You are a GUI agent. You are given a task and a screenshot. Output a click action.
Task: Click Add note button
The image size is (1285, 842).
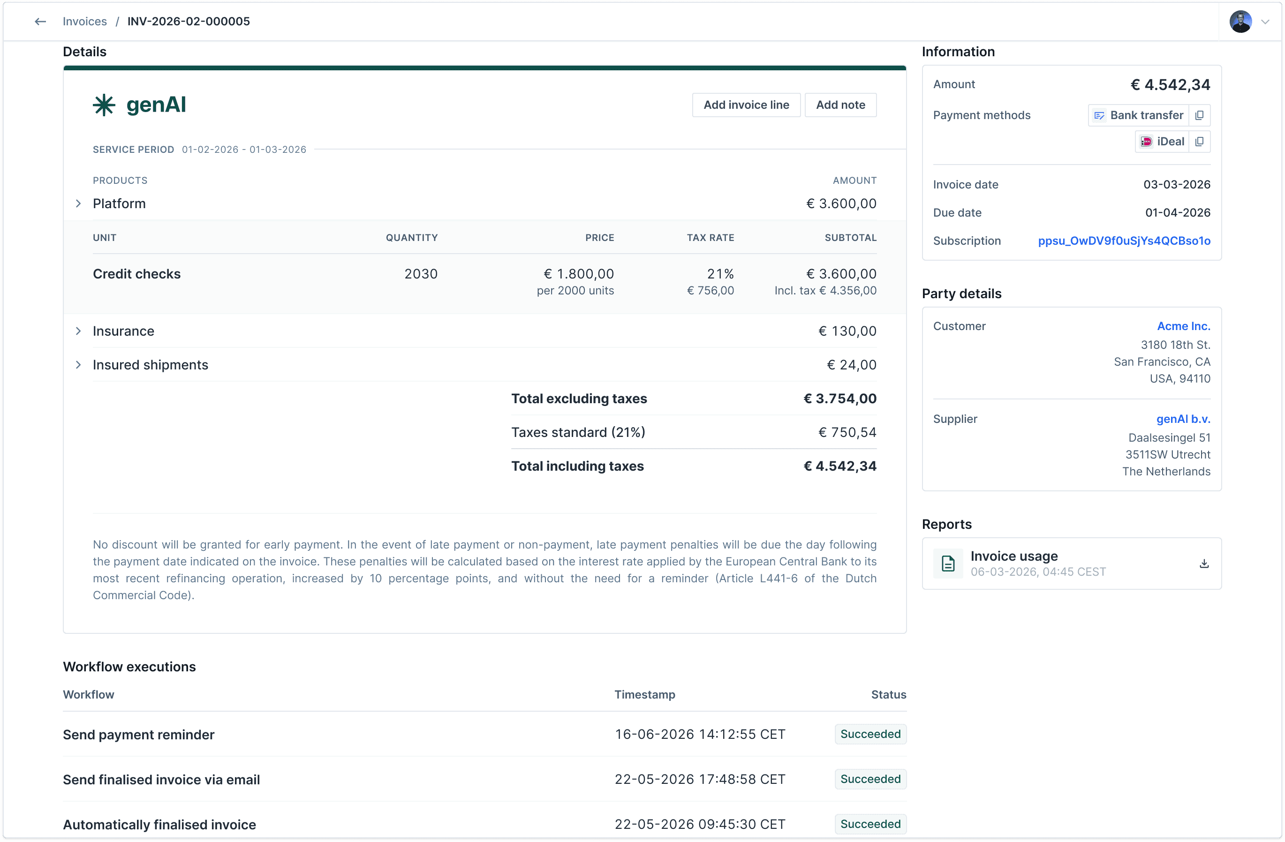pos(840,105)
